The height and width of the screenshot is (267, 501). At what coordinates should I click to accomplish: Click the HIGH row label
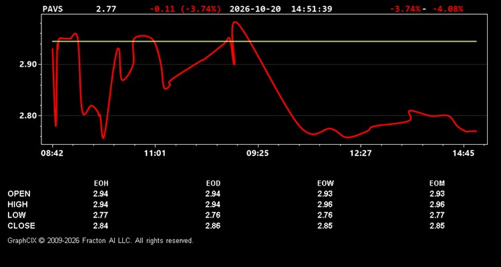[x=17, y=204]
